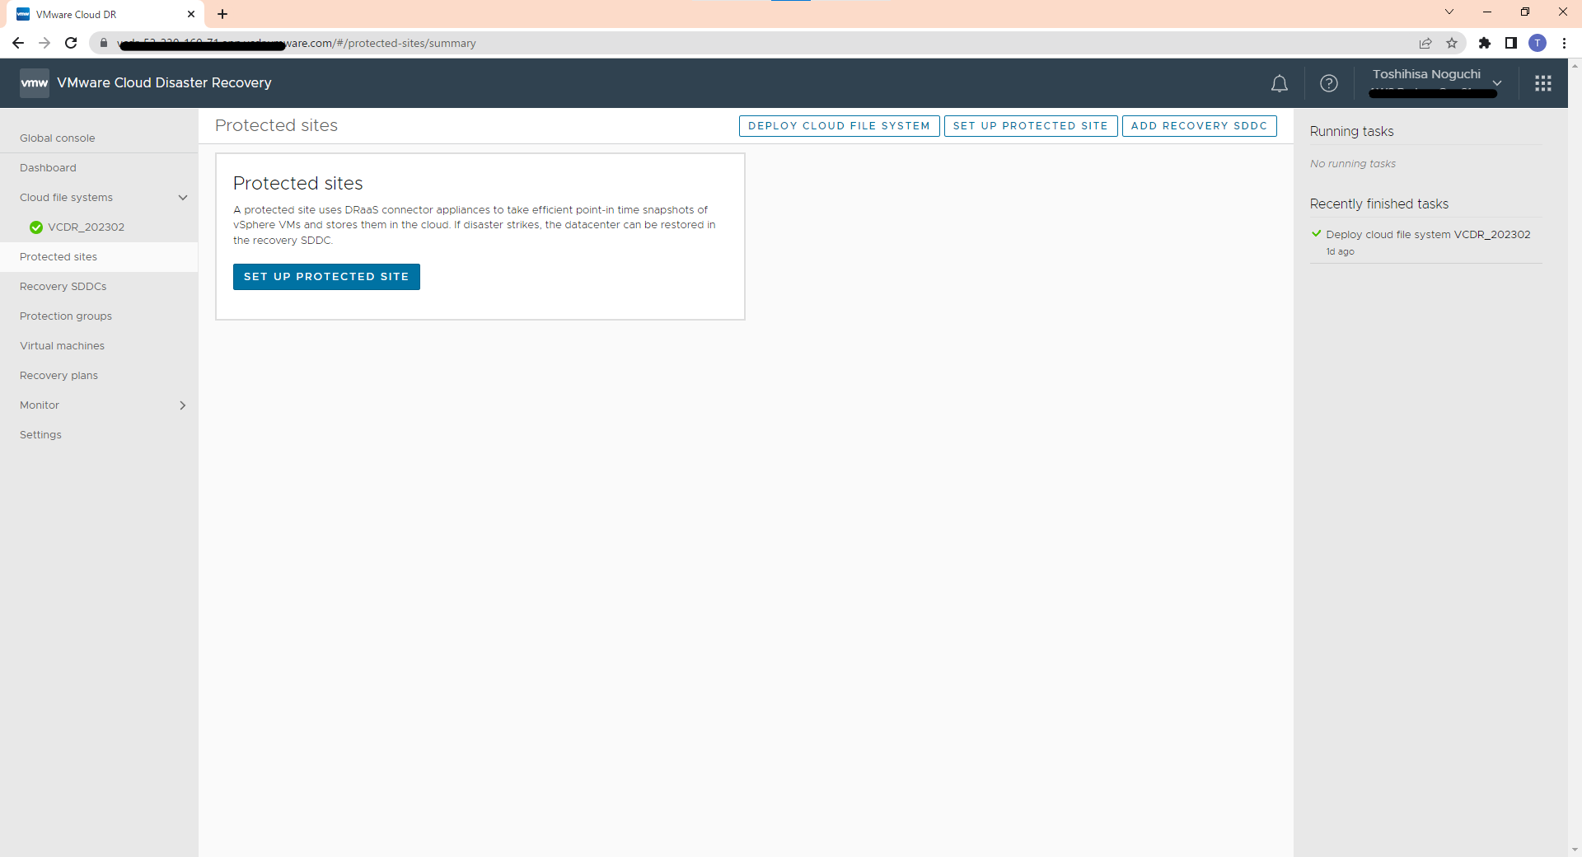1582x857 pixels.
Task: Bookmark this page with star icon
Action: tap(1452, 43)
